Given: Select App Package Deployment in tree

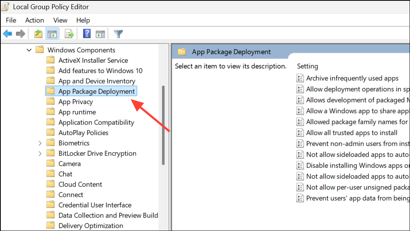Looking at the screenshot, I should pyautogui.click(x=91, y=91).
